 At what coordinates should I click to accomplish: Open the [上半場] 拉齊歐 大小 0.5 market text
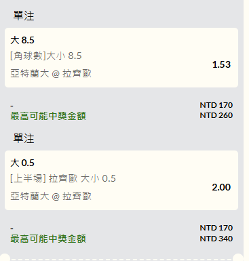(63, 178)
